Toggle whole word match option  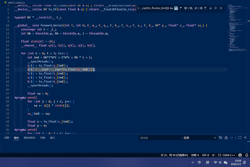point(176,8)
